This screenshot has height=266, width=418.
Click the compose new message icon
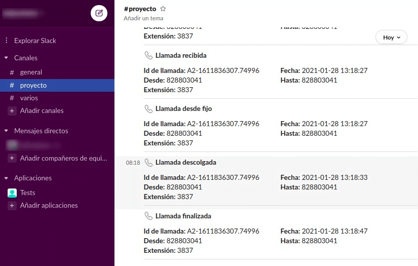click(x=99, y=13)
